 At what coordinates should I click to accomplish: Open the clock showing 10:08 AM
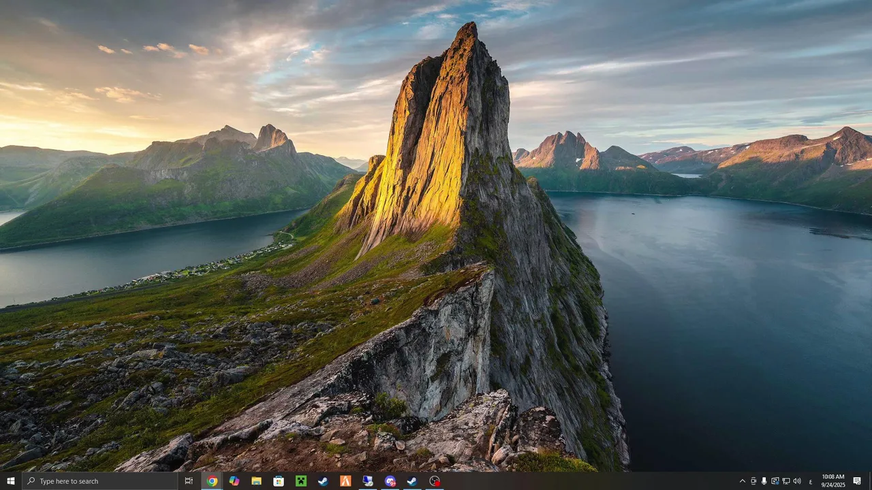(833, 481)
